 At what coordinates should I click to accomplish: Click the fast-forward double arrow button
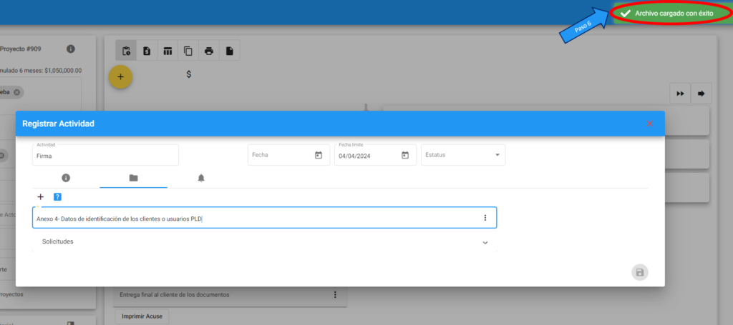click(680, 94)
